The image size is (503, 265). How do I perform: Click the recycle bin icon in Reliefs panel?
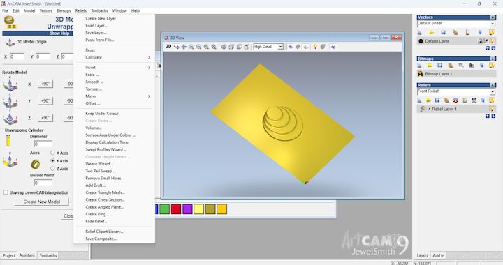[483, 100]
